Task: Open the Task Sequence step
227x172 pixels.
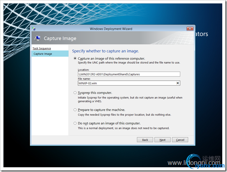Action: click(x=42, y=49)
